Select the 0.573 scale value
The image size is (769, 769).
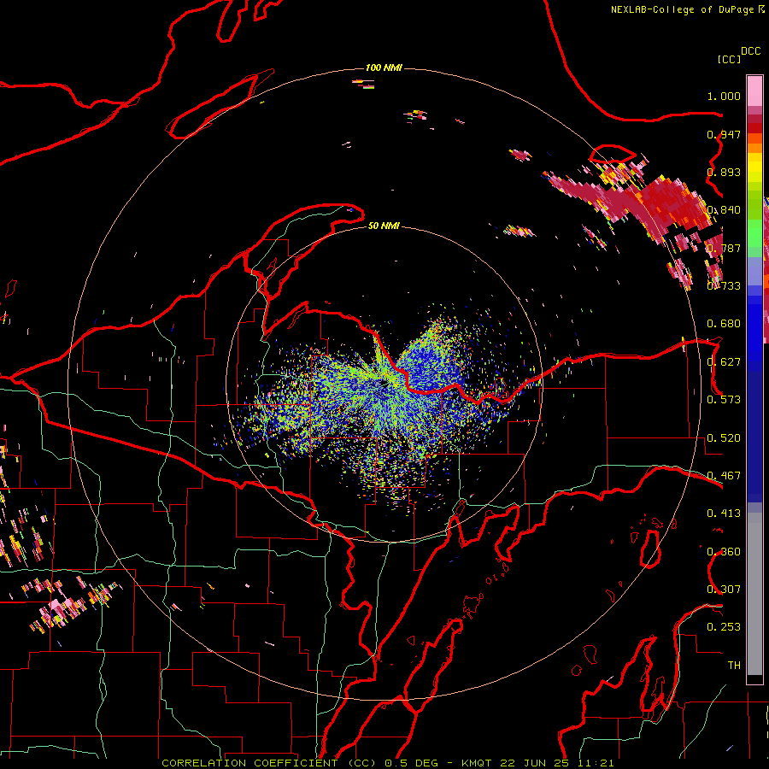pyautogui.click(x=724, y=400)
